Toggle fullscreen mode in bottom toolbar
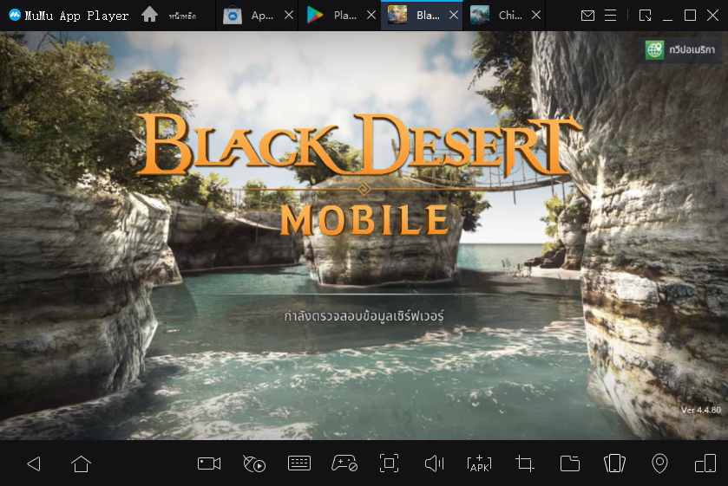This screenshot has height=486, width=728. point(390,463)
